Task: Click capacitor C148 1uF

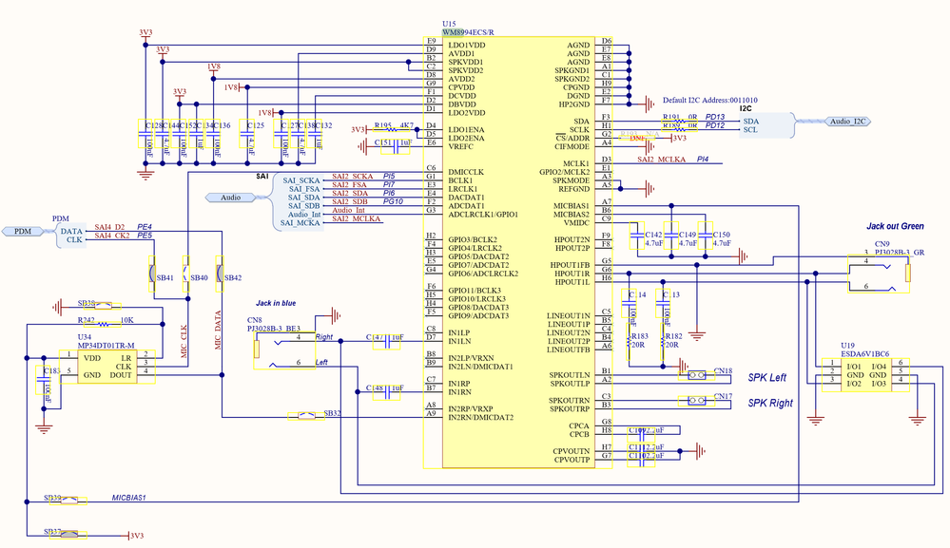Action: (x=386, y=392)
